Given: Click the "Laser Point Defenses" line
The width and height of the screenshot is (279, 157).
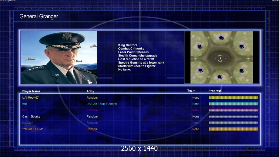Looking at the screenshot, I should click(133, 52).
